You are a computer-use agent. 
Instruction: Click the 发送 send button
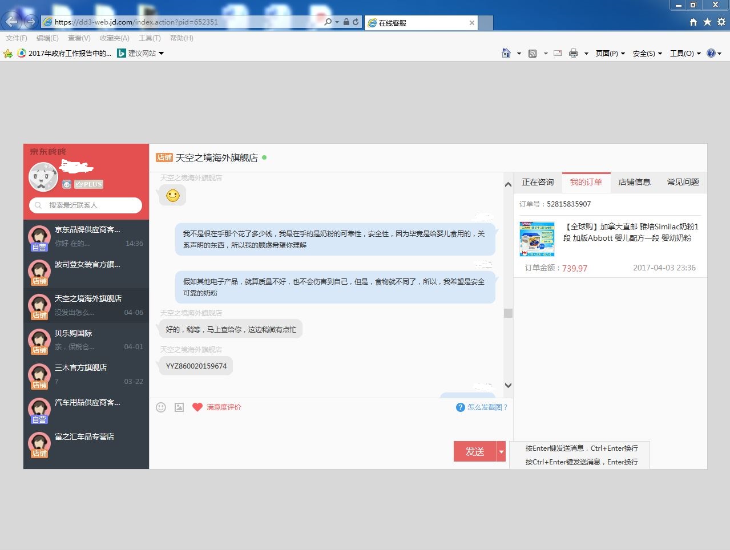click(x=474, y=451)
